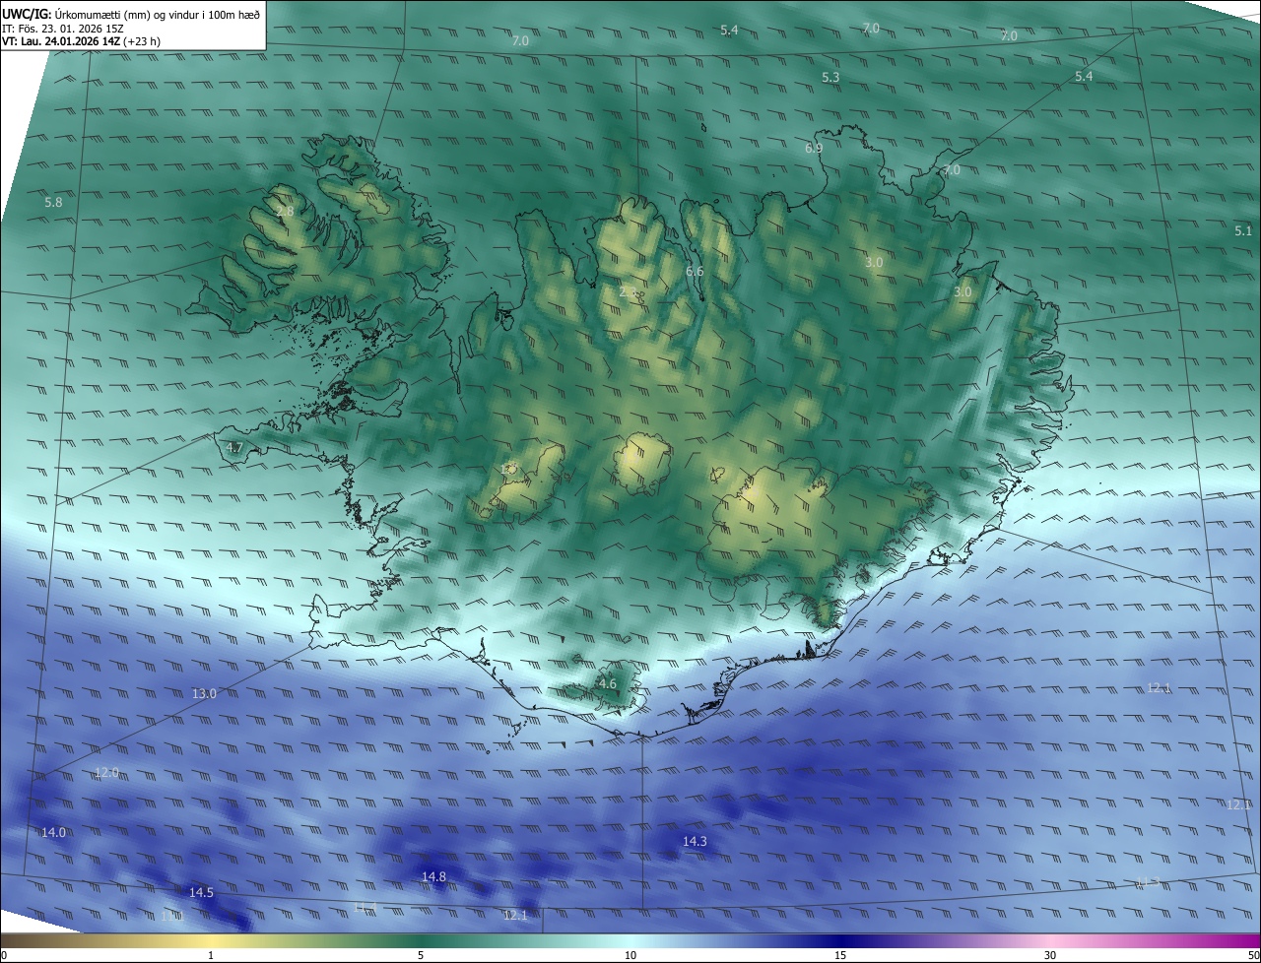Image resolution: width=1261 pixels, height=963 pixels.
Task: Click the 'VT: Lau. 24.01.2026 14Z (+23 h)' line
Action: (x=83, y=41)
